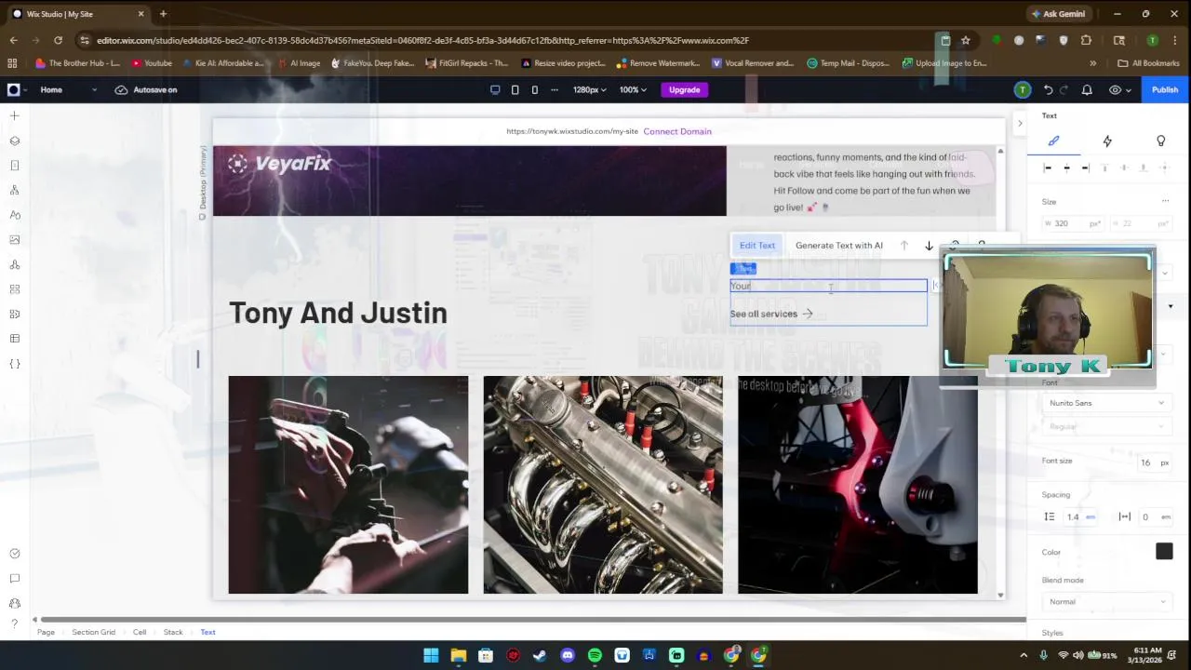Select Cell breadcrumb item
Image resolution: width=1191 pixels, height=670 pixels.
coord(140,632)
